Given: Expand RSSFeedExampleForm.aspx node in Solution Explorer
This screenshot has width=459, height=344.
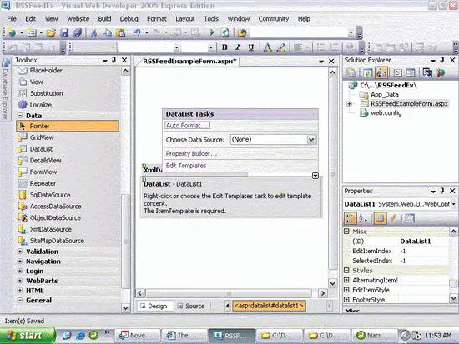Looking at the screenshot, I should coord(349,104).
